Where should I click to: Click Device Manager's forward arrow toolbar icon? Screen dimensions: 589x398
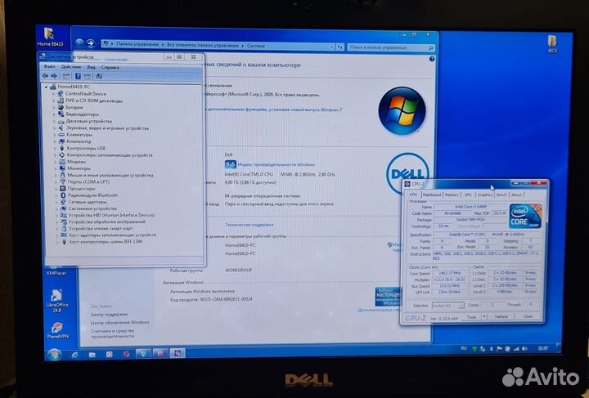tap(54, 76)
